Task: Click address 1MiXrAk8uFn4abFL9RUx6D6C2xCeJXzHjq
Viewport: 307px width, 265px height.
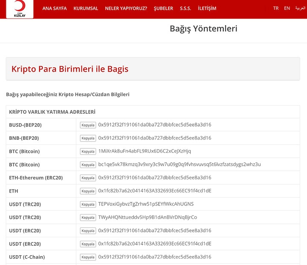Action: tap(145, 151)
